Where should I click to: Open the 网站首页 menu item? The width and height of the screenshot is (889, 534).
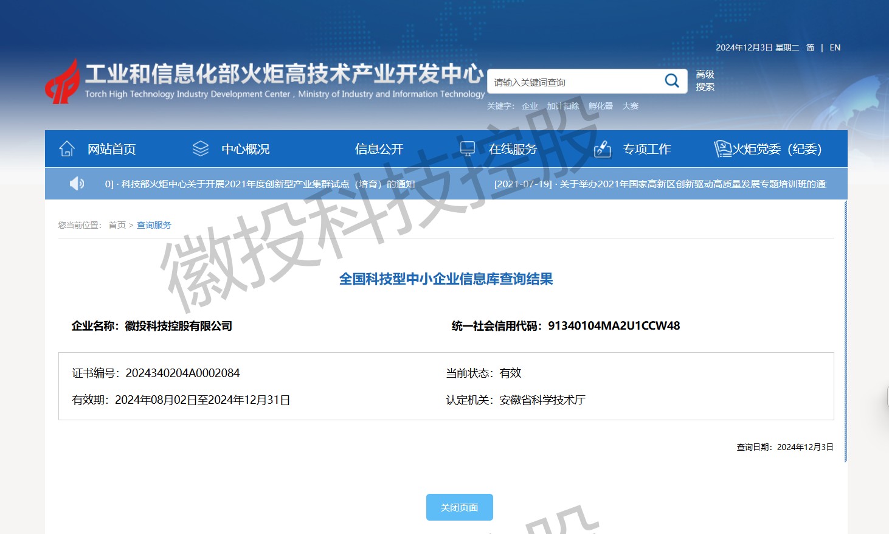click(x=112, y=149)
